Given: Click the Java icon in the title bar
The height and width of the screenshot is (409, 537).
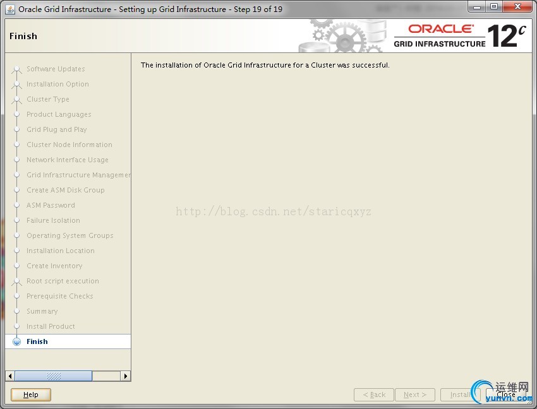Looking at the screenshot, I should click(x=11, y=9).
